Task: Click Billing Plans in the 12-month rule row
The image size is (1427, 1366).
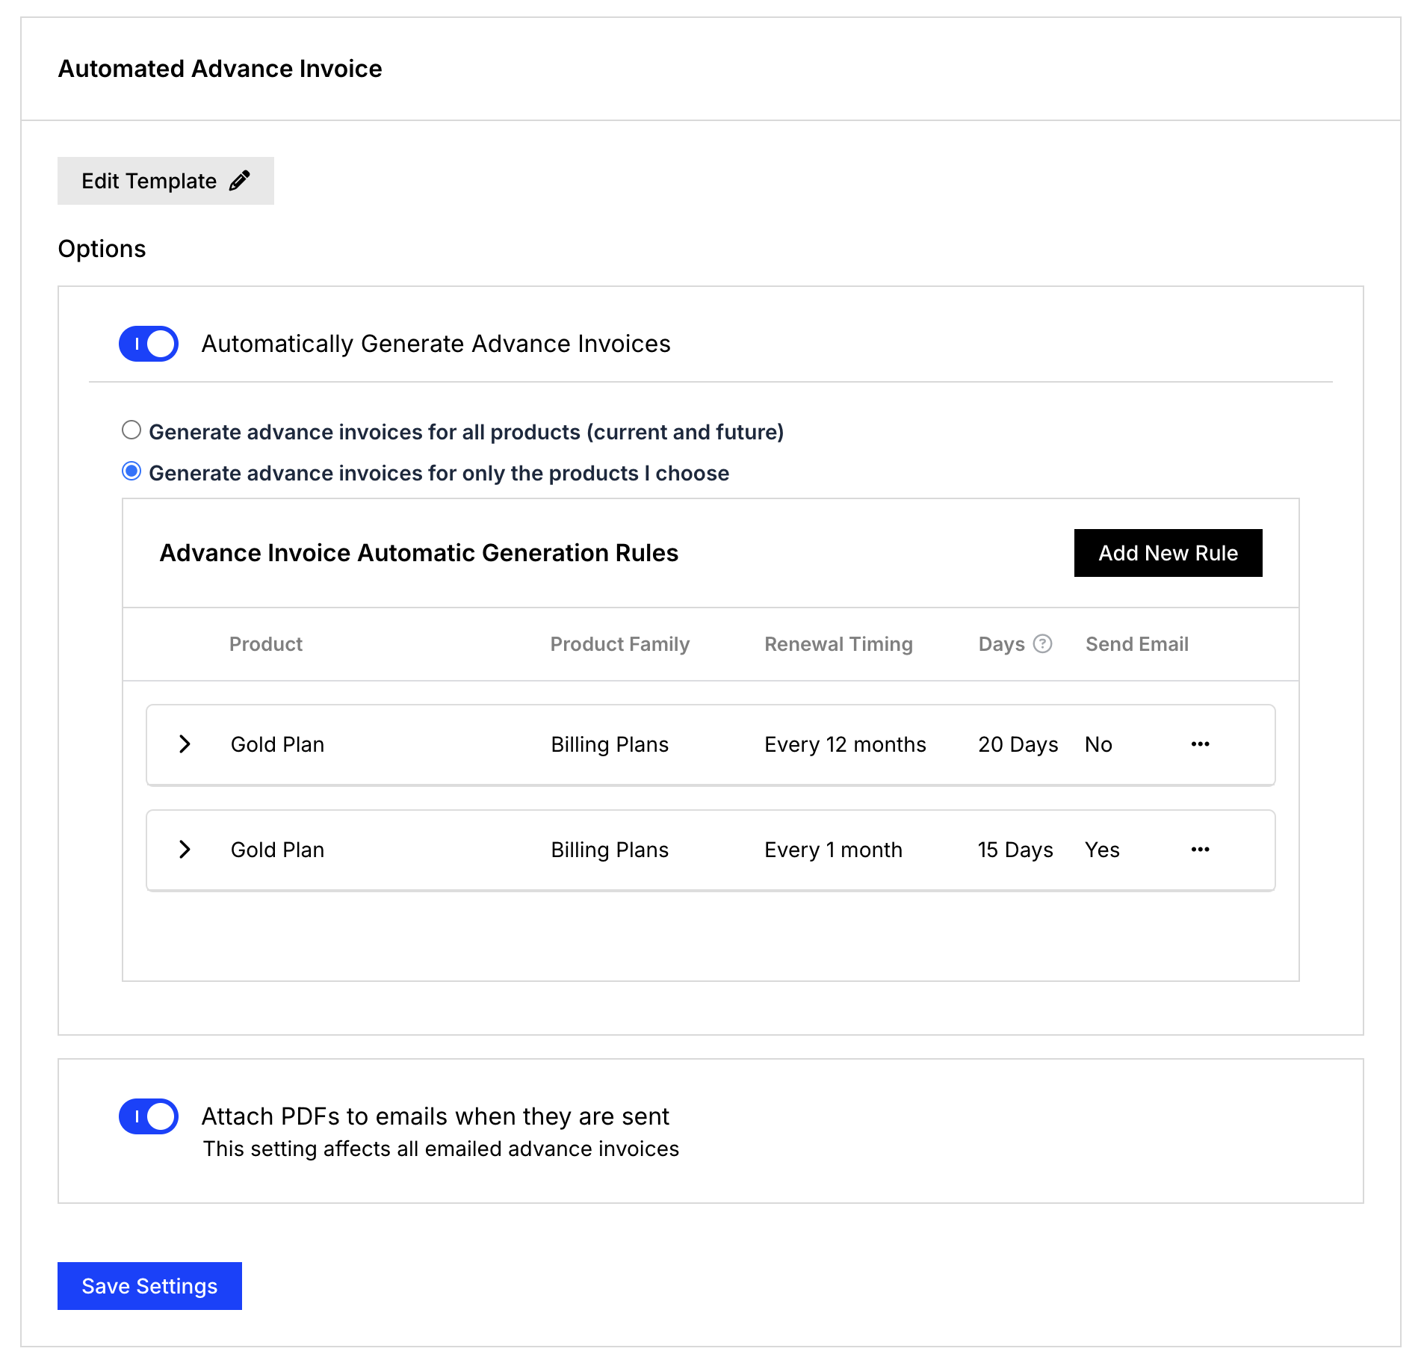Action: (609, 744)
